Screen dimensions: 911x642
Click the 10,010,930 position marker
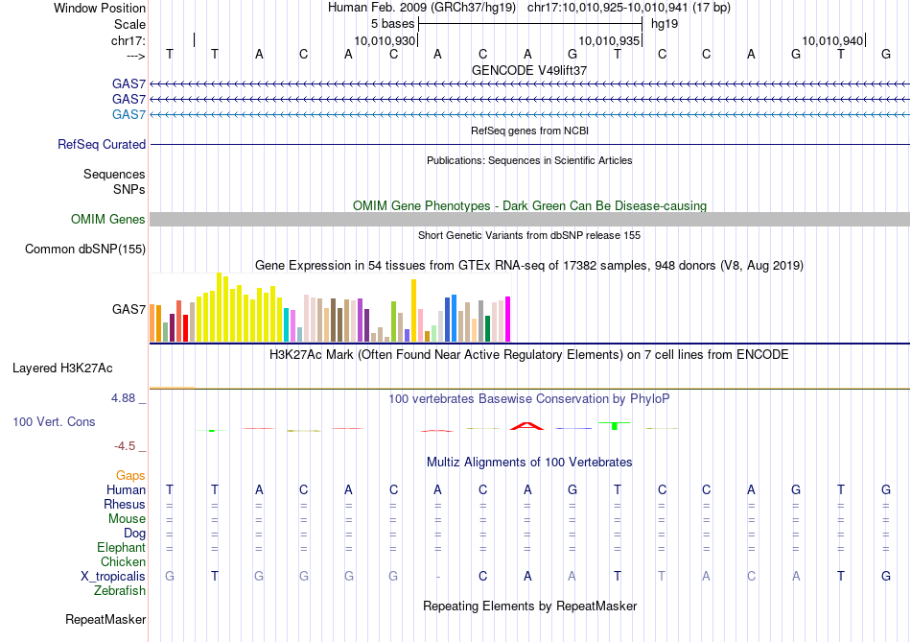(385, 40)
